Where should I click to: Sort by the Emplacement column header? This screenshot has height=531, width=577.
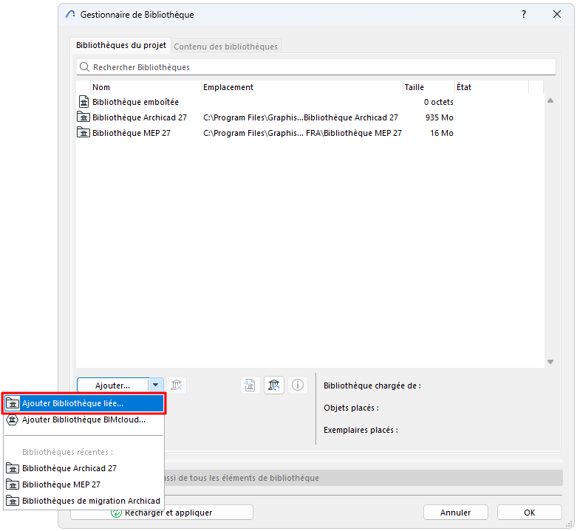tap(301, 87)
